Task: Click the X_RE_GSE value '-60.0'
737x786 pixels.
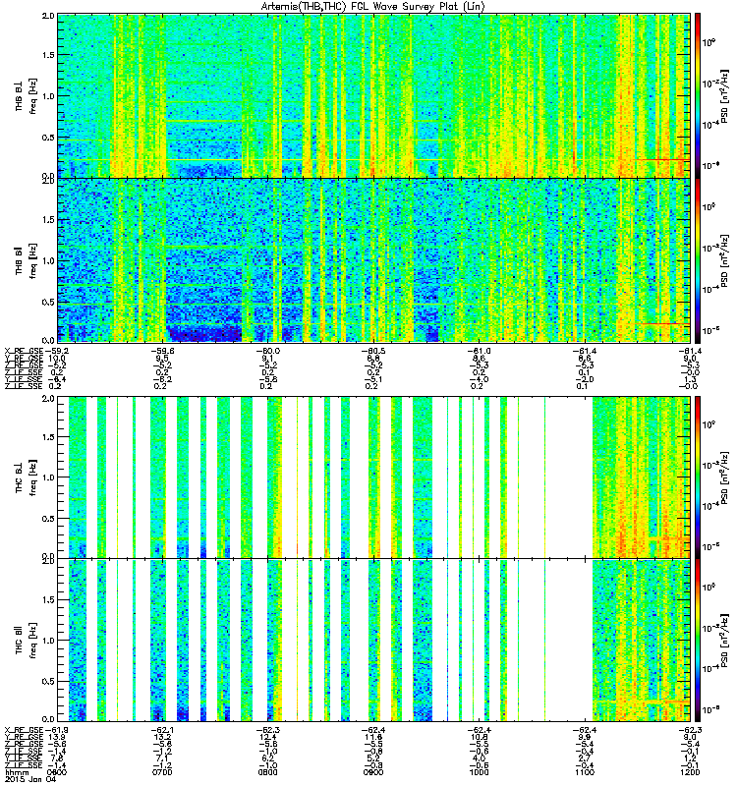Action: (x=267, y=352)
